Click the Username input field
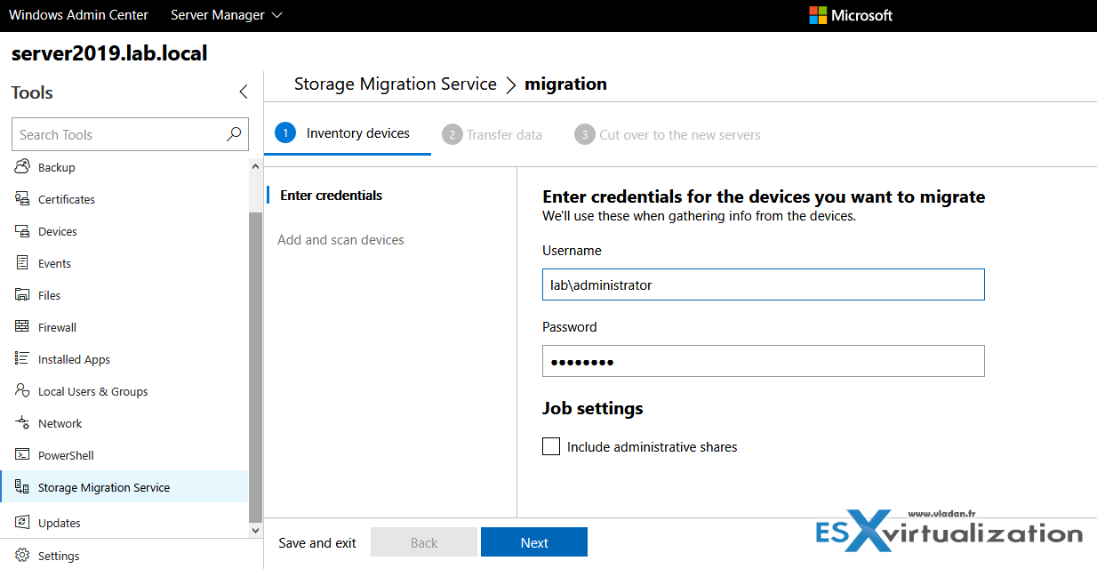Image resolution: width=1097 pixels, height=569 pixels. pyautogui.click(x=764, y=284)
